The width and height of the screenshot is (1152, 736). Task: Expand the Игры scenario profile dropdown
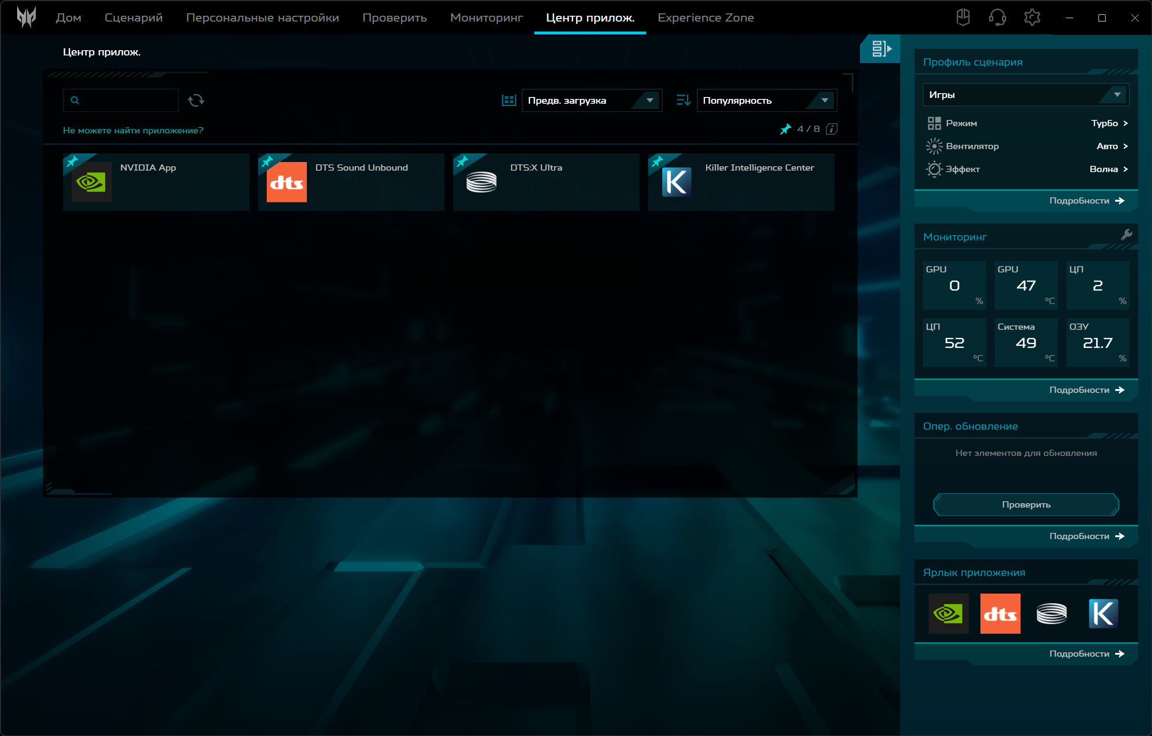[x=1026, y=95]
